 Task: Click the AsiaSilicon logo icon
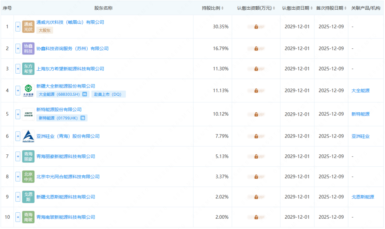coord(28,135)
